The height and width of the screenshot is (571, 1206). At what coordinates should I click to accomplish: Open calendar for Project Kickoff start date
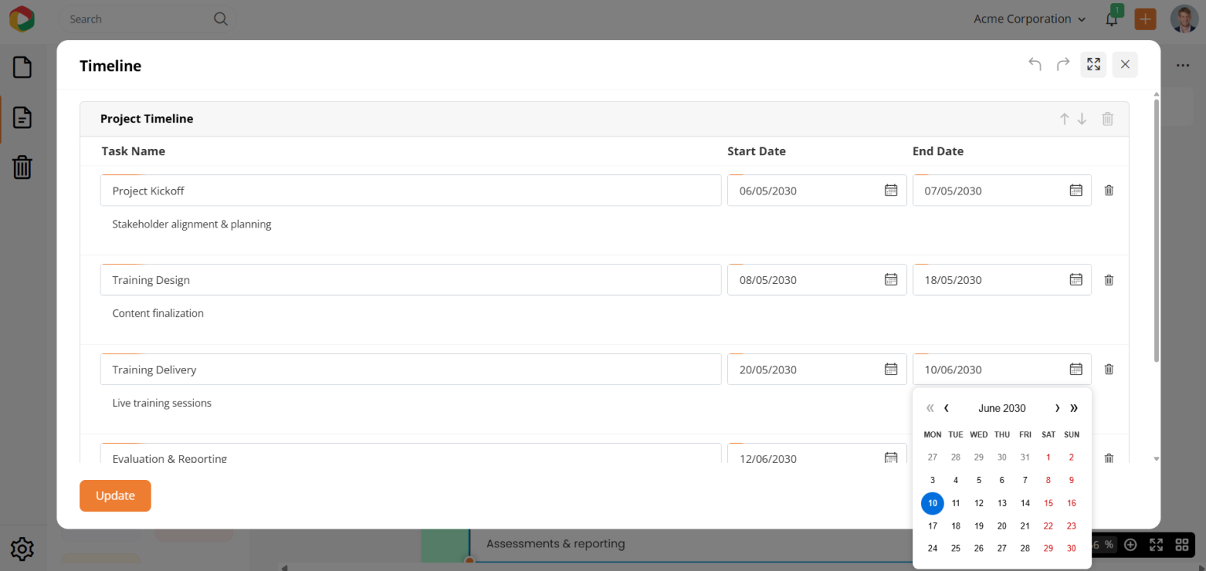(x=890, y=191)
